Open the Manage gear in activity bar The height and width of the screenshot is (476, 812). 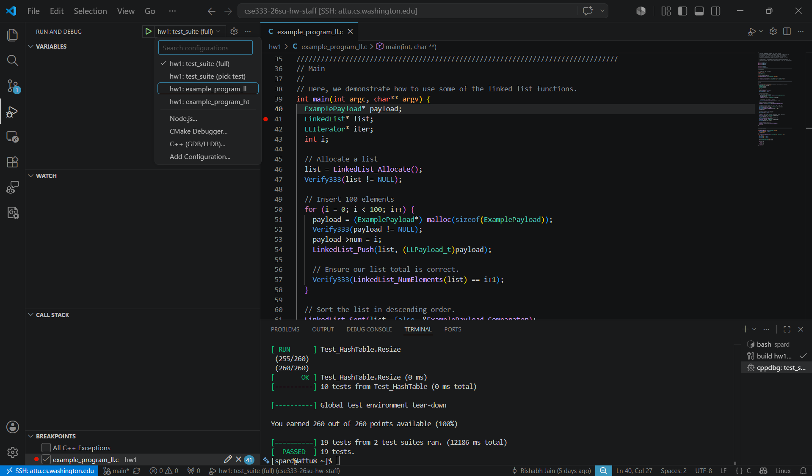point(13,452)
